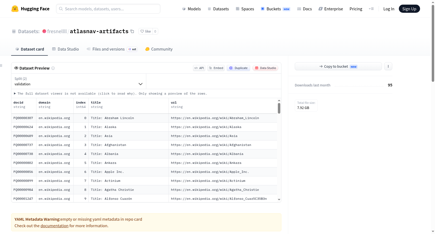Select the 'Title: Actinium' cell
The width and height of the screenshot is (435, 234).
(x=129, y=181)
